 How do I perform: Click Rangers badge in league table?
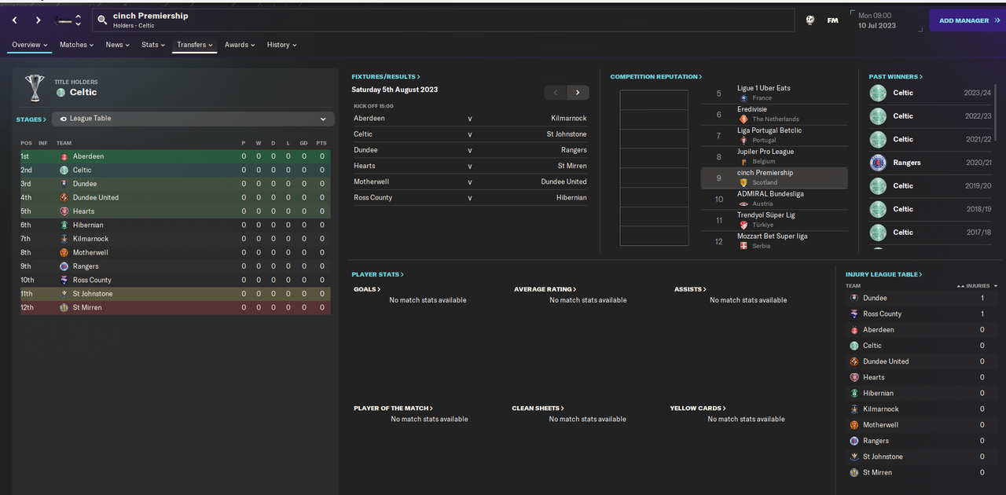tap(64, 266)
